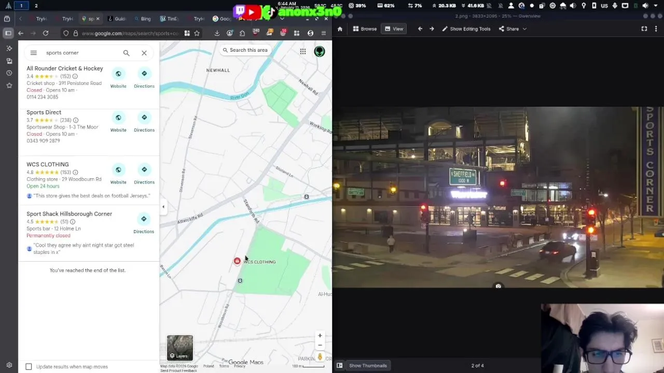Image resolution: width=664 pixels, height=373 pixels.
Task: Click the 'us' keyboard layout indicator
Action: point(604,6)
